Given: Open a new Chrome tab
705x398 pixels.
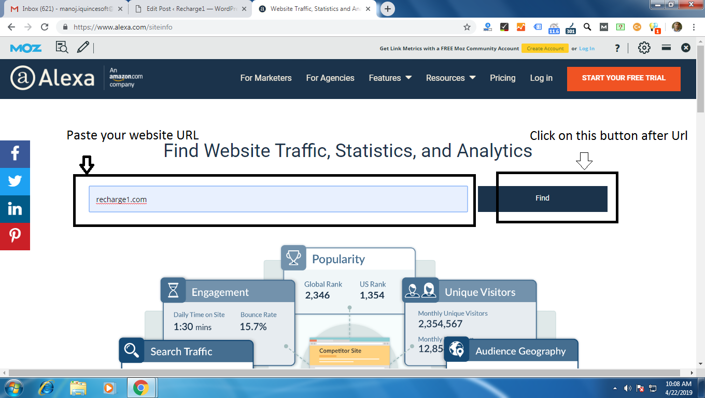Looking at the screenshot, I should 387,9.
